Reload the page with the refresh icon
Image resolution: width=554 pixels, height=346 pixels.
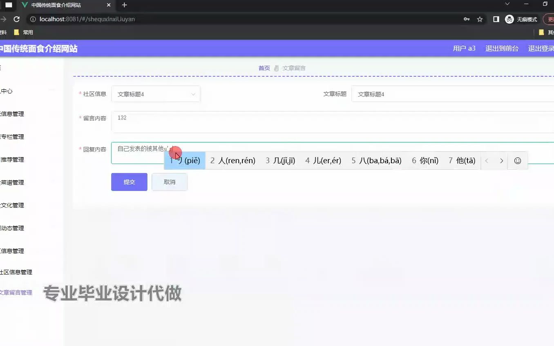17,19
